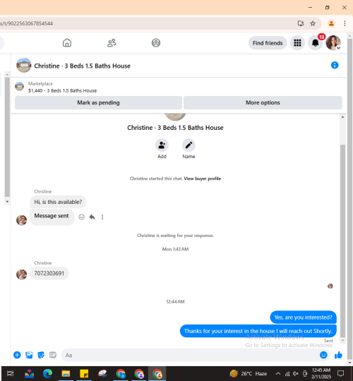
Task: Bookmark this page with the star icon
Action: (313, 23)
